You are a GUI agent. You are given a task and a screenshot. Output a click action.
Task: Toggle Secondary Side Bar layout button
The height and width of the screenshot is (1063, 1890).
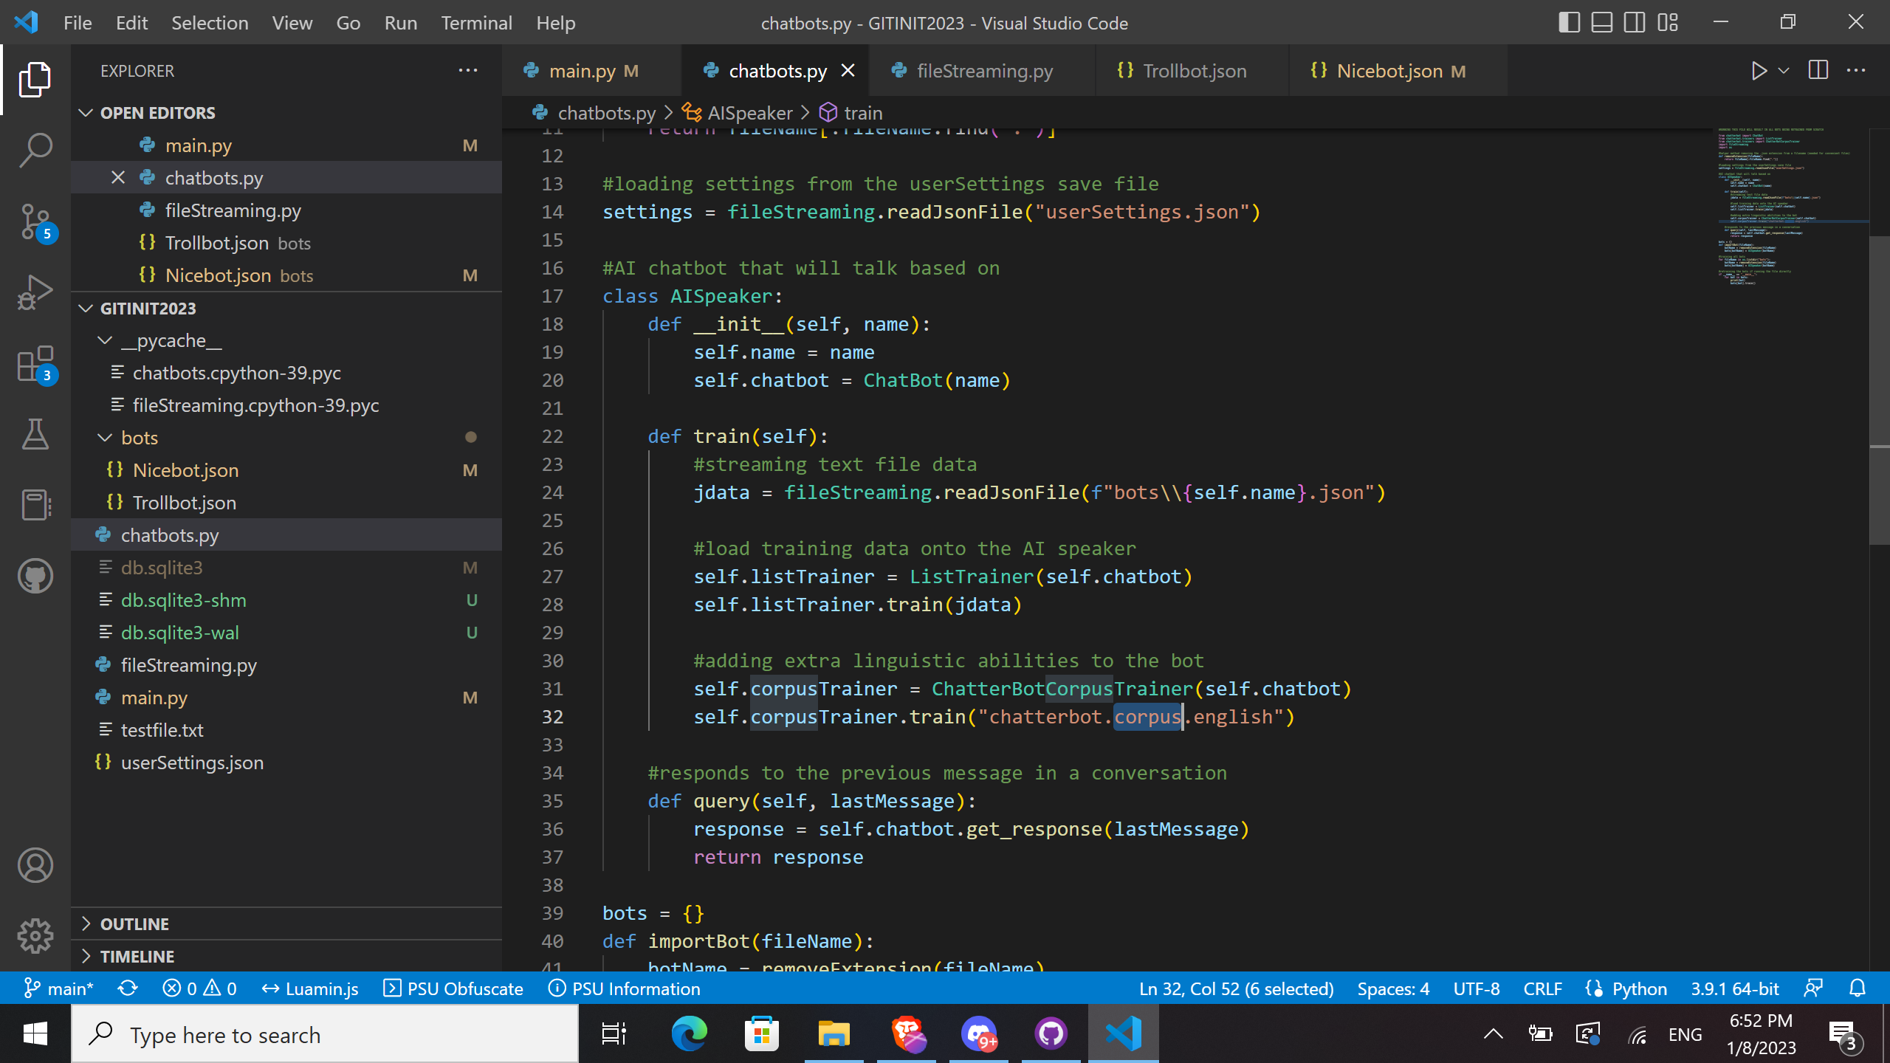1634,22
